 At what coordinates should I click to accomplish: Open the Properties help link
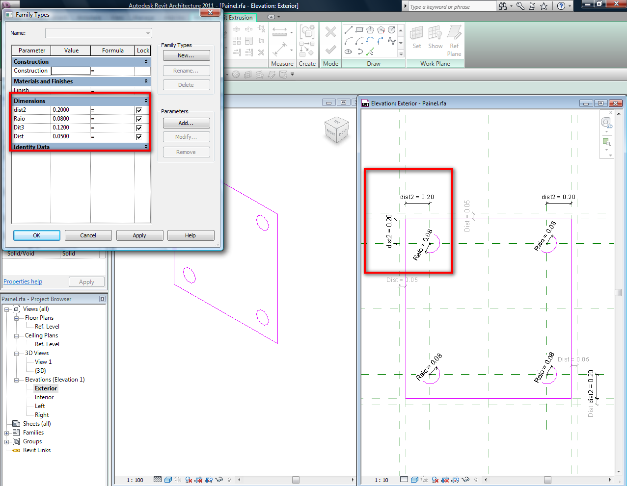coord(23,281)
